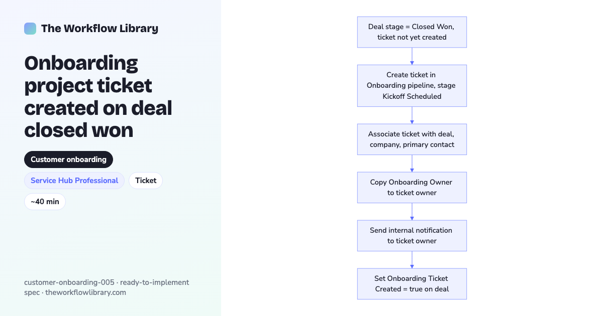Click arrow leading into Set Onboarding Ticket Created
Image resolution: width=603 pixels, height=316 pixels.
point(412,260)
